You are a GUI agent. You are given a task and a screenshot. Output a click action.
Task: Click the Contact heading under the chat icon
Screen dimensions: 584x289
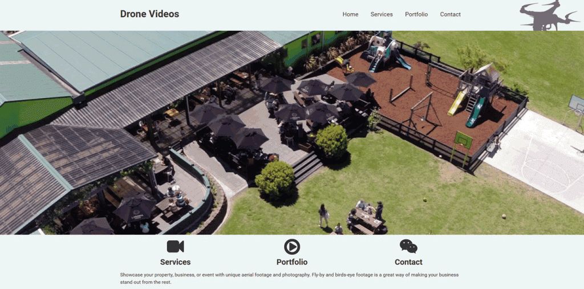(x=408, y=262)
